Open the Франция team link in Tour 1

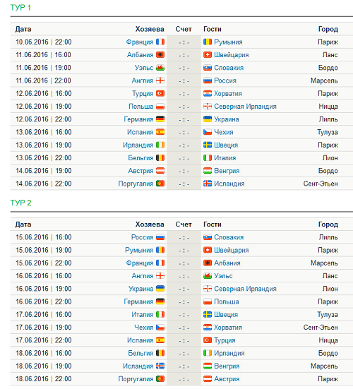(x=140, y=42)
